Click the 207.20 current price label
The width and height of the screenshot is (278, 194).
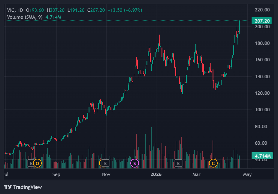(262, 21)
